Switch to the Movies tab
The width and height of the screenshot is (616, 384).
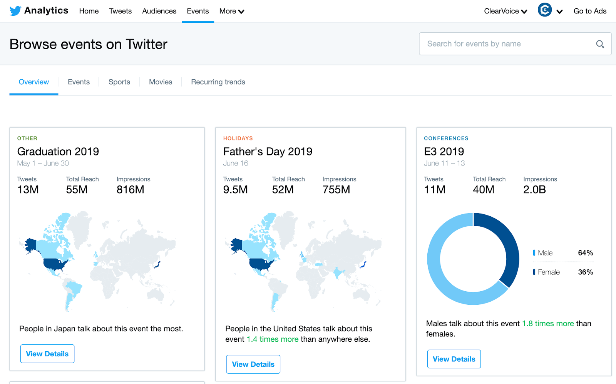point(161,82)
